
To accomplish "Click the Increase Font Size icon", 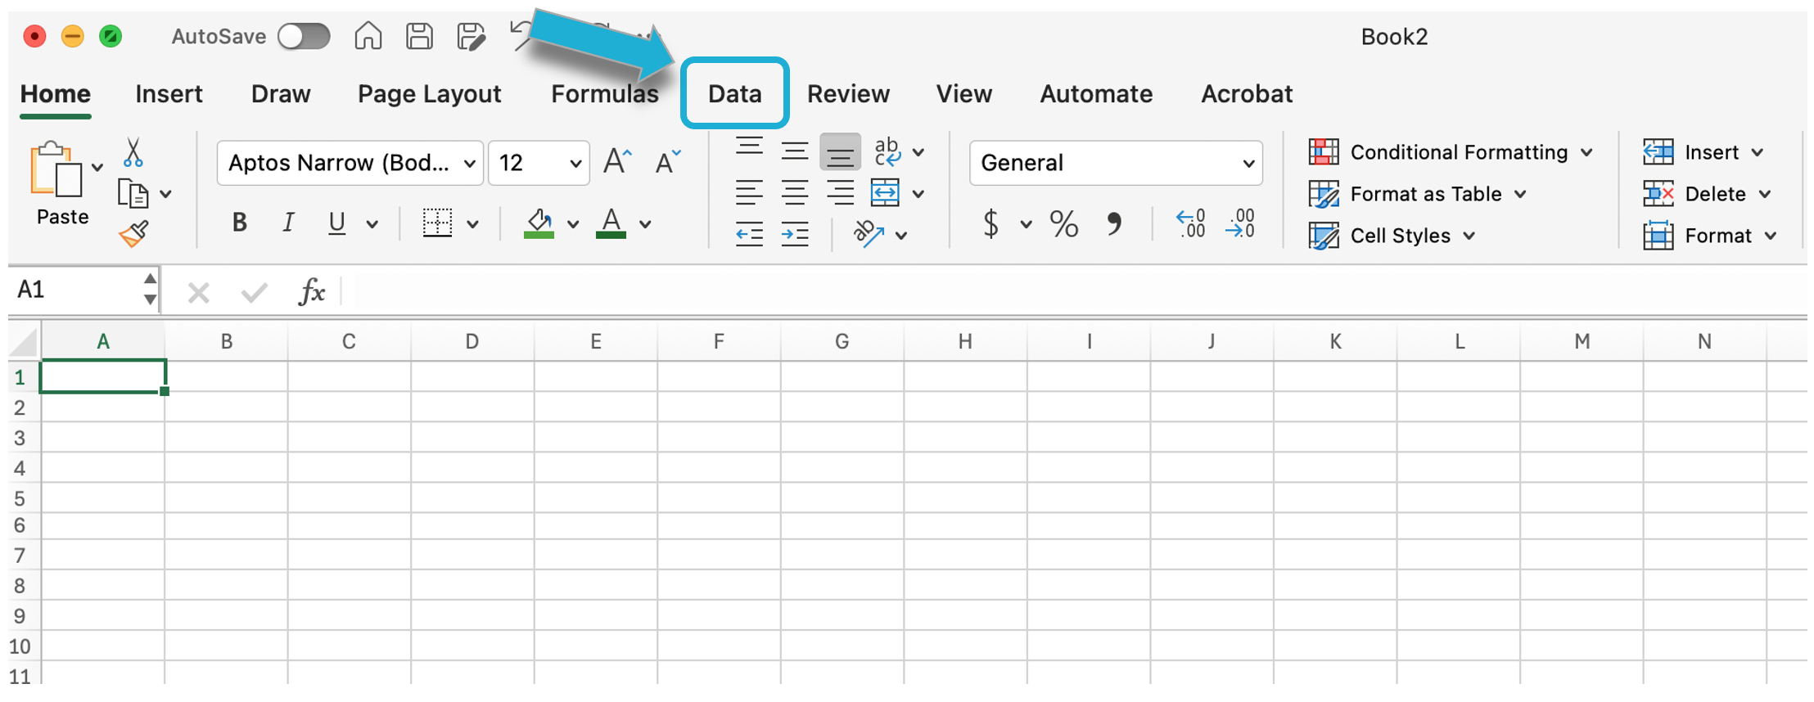I will 617,162.
